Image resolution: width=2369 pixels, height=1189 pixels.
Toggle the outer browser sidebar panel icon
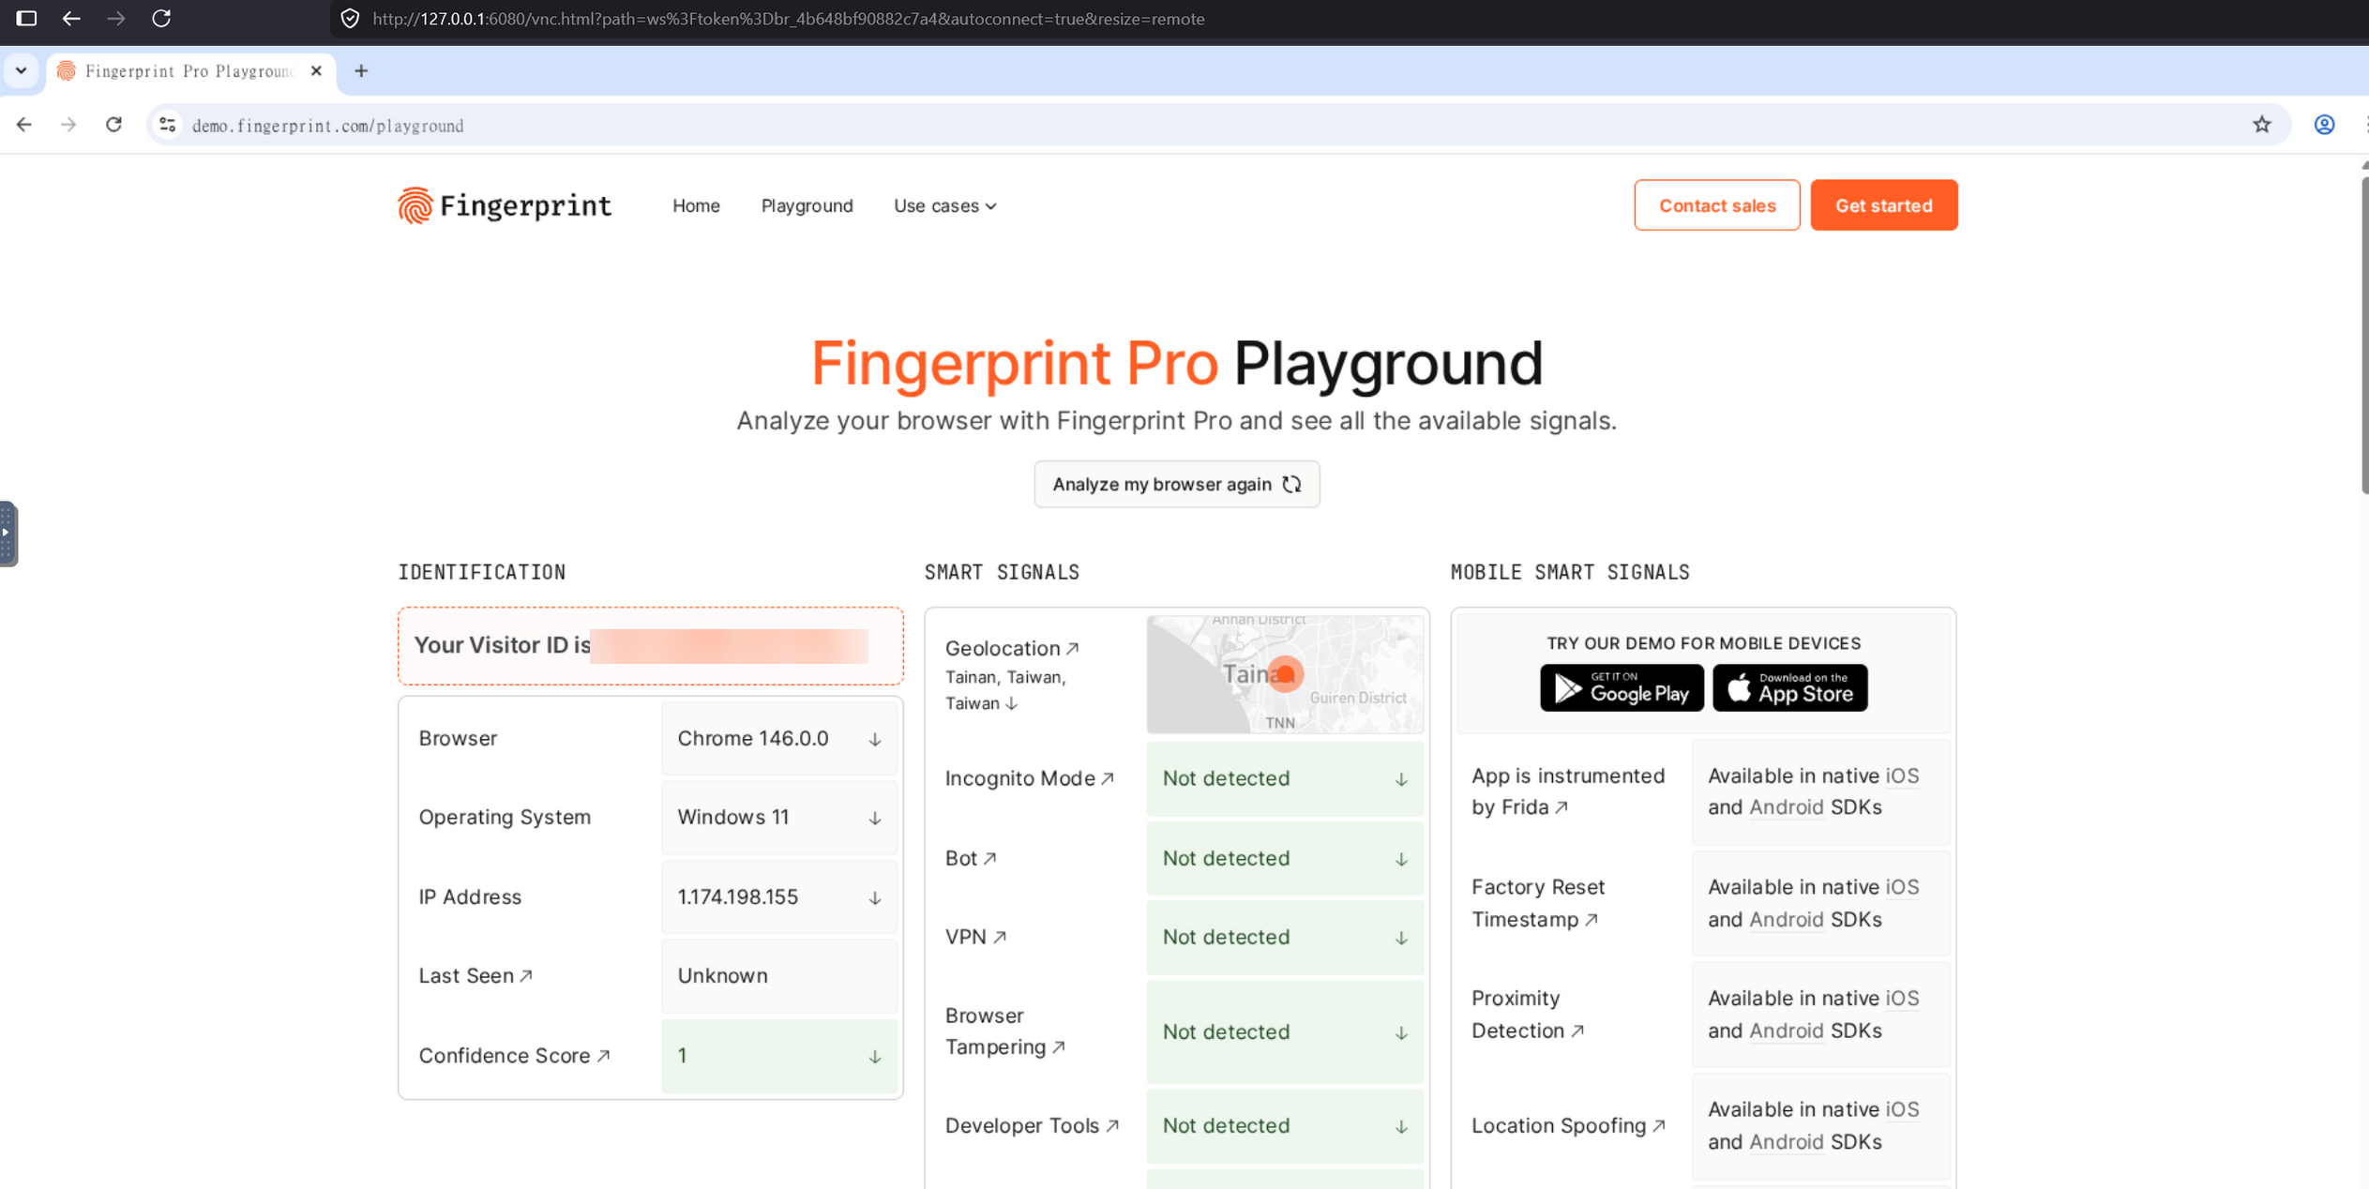pos(26,19)
